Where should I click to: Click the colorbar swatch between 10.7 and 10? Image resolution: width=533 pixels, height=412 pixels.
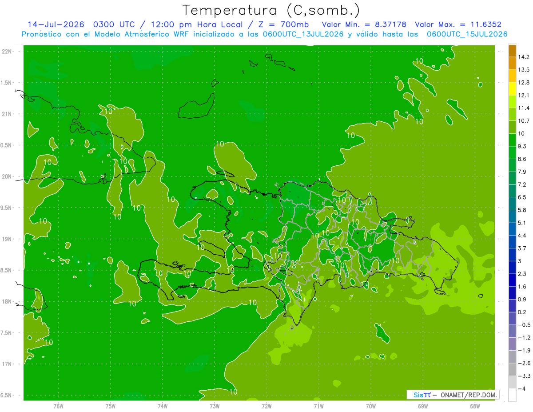pos(512,127)
